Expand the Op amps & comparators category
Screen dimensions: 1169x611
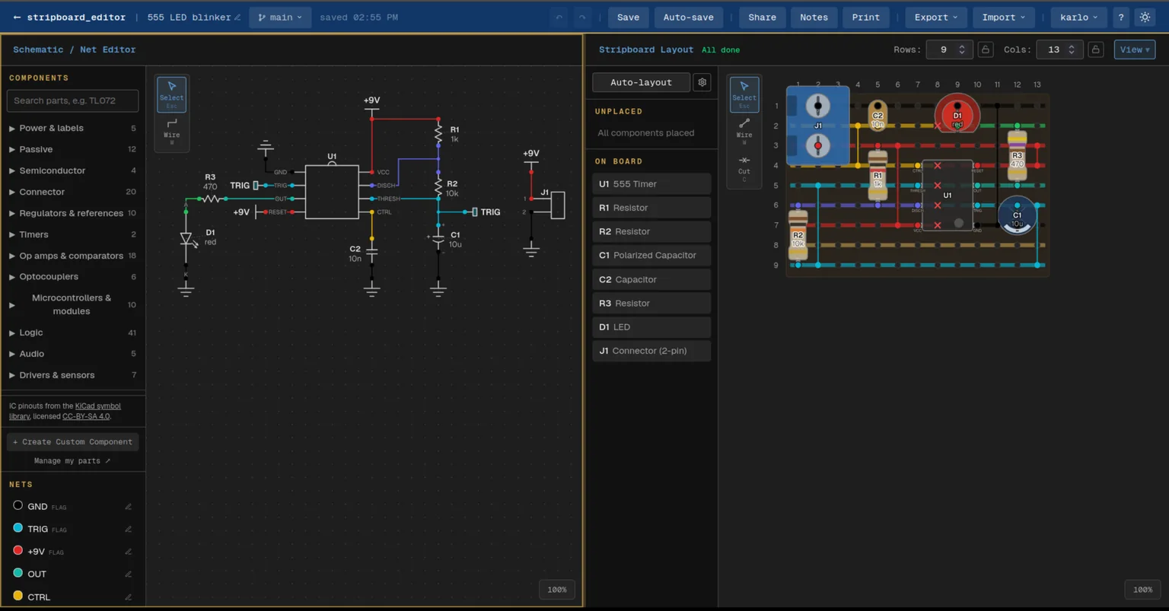coord(72,256)
